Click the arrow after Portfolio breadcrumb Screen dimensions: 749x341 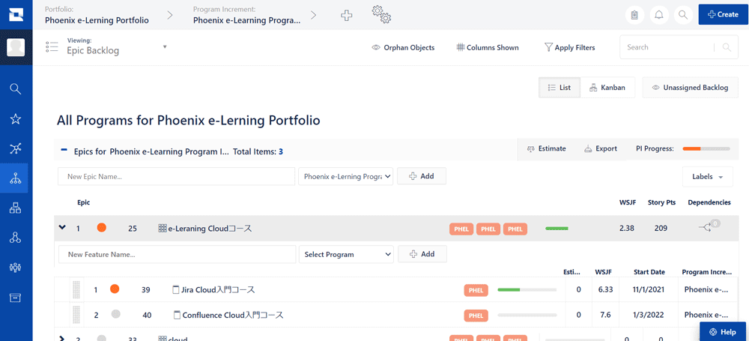170,15
